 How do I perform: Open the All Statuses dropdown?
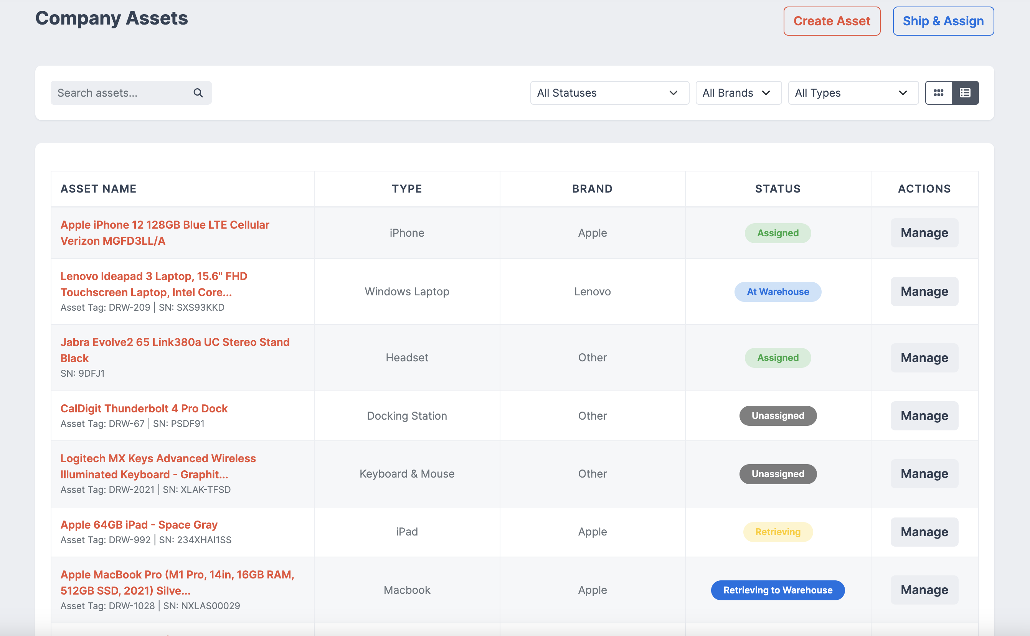(x=609, y=93)
